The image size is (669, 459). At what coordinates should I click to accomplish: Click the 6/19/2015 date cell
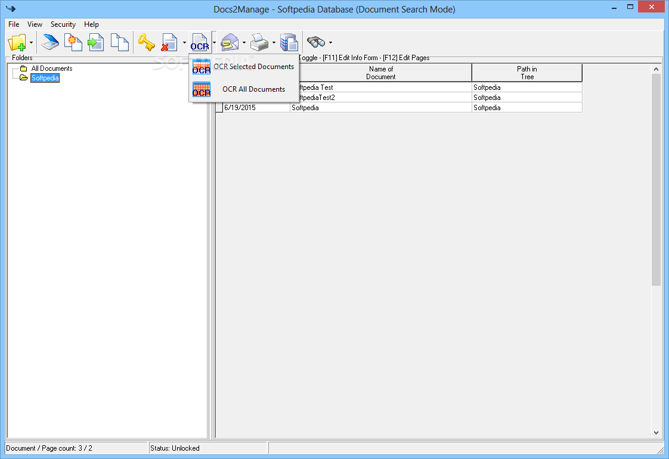[x=256, y=108]
